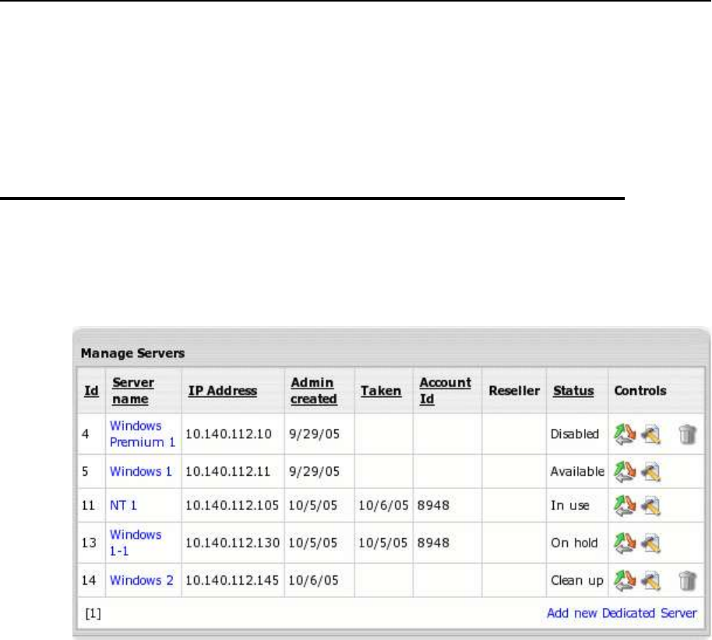Click the change-status arrows icon for Windows 1
712x640 pixels.
(624, 471)
